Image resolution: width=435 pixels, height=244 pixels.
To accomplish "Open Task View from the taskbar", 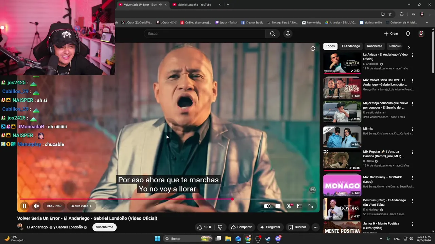I will pos(218,239).
